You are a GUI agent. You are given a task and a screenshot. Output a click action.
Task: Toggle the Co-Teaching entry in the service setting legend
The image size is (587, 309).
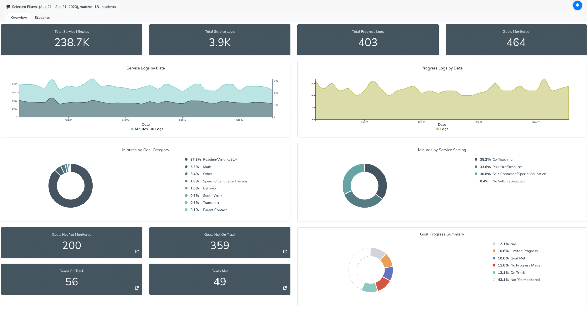pyautogui.click(x=476, y=159)
